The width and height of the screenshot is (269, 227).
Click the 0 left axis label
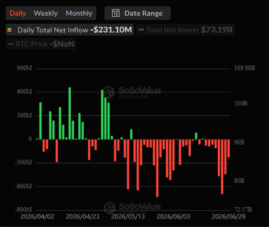(x=30, y=139)
